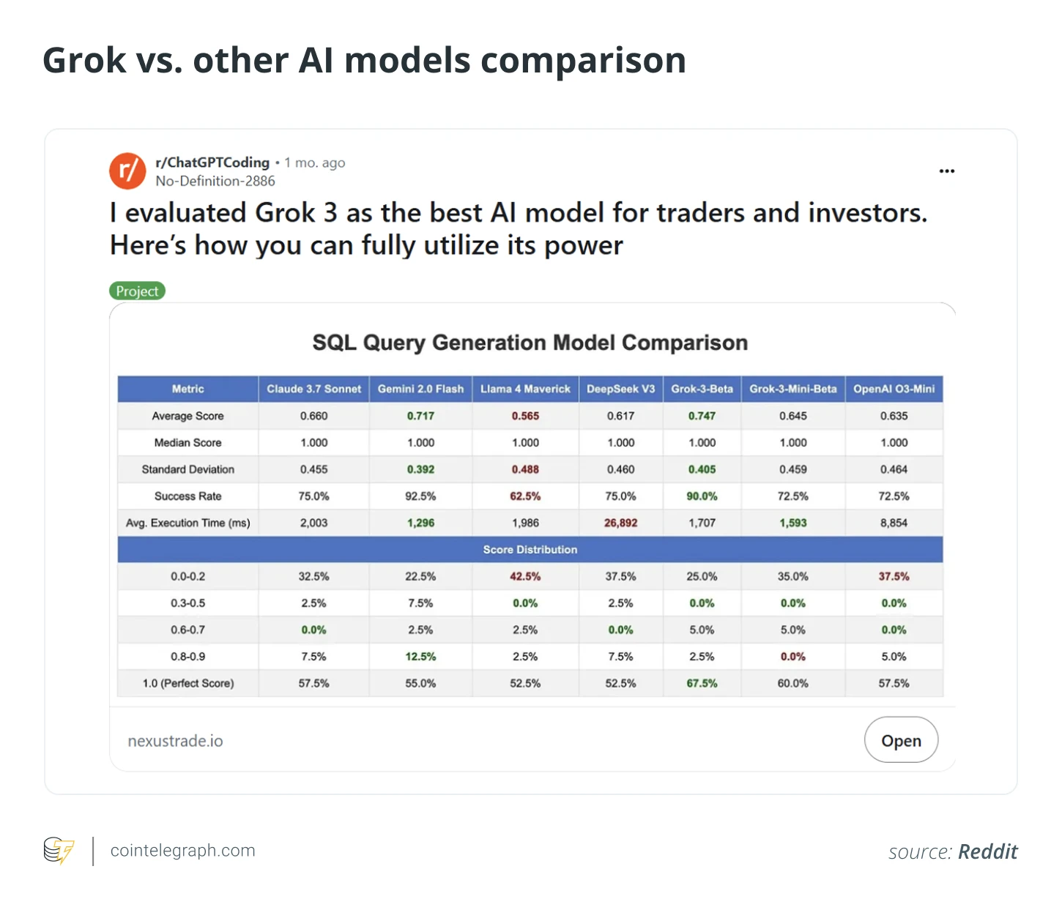Click the Llama 4 Maverick column header
This screenshot has height=910, width=1062.
pos(524,389)
